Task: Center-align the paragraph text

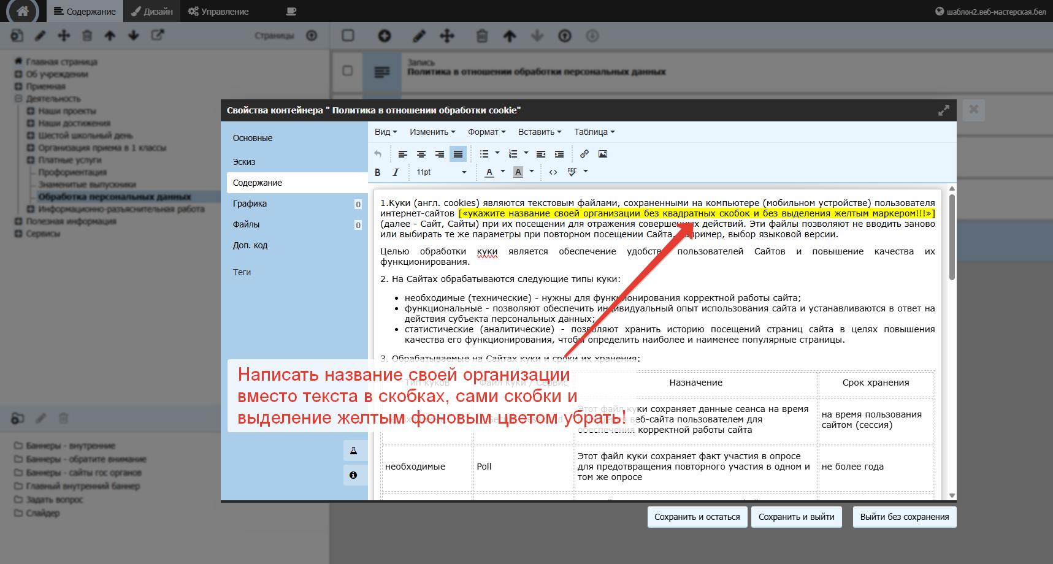Action: tap(421, 154)
